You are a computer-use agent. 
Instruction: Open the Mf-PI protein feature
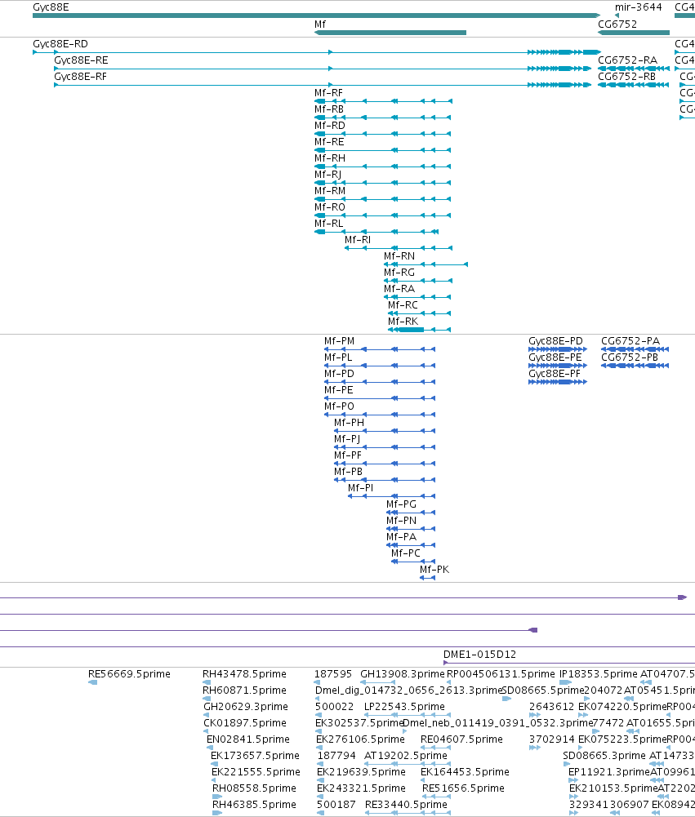391,496
